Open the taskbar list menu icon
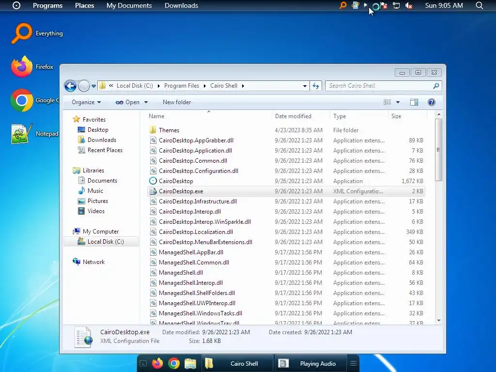496x372 pixels. [354, 363]
